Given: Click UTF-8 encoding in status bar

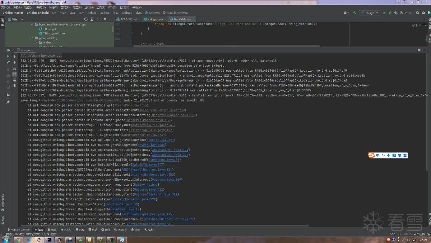Looking at the screenshot, I should tap(408, 234).
